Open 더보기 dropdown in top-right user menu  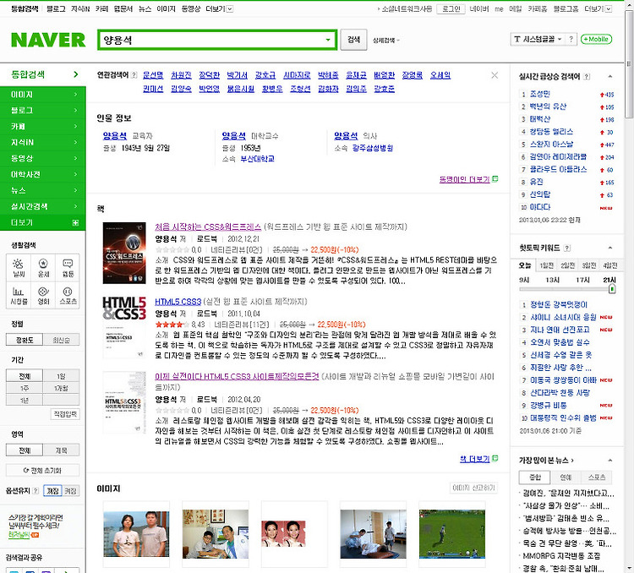point(598,8)
